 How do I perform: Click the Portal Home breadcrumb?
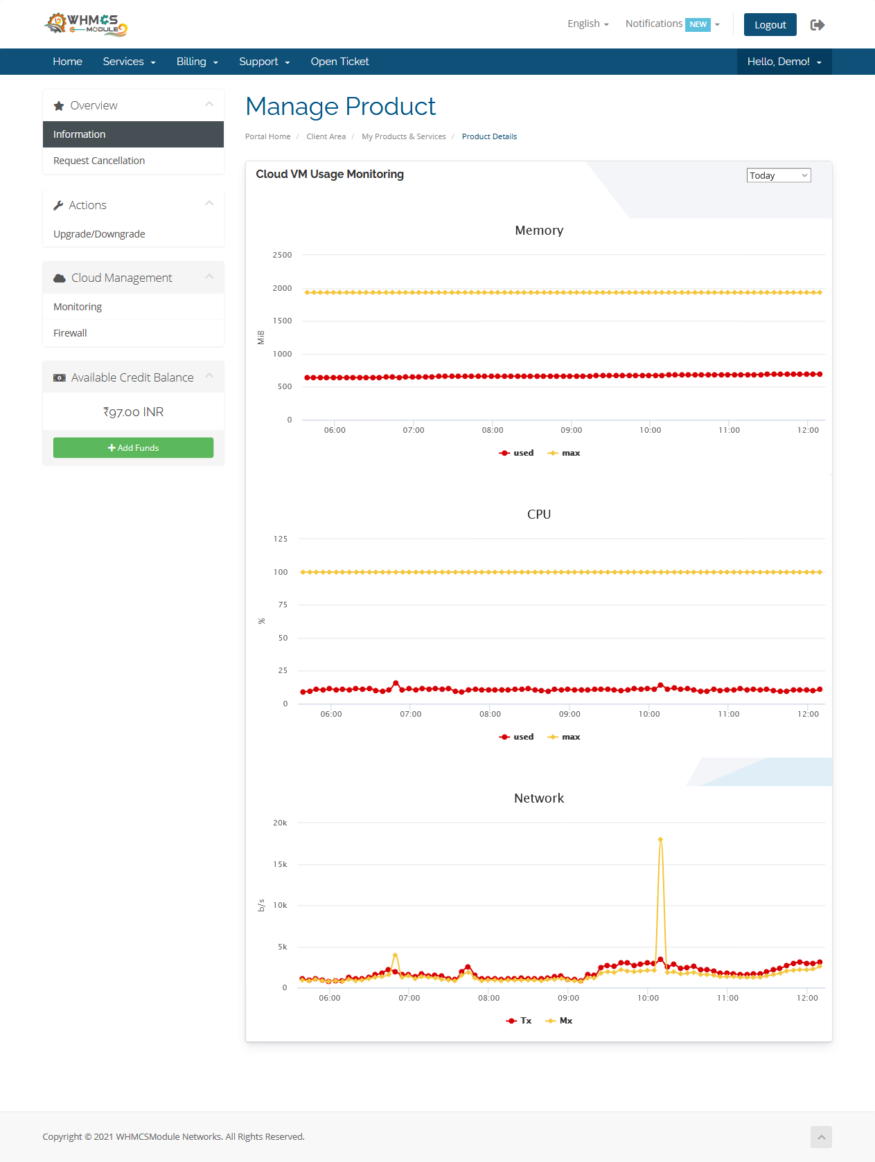pos(267,136)
